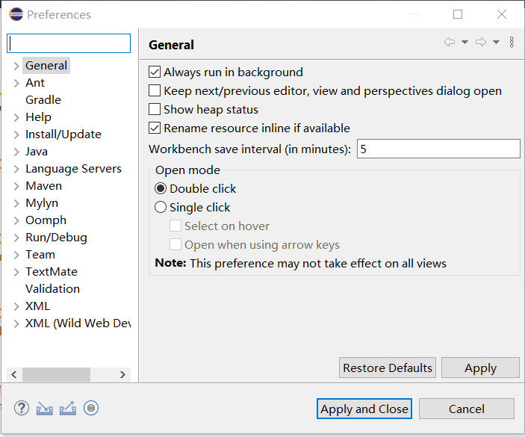Expand the Maven preferences node
The height and width of the screenshot is (437, 525).
click(16, 186)
